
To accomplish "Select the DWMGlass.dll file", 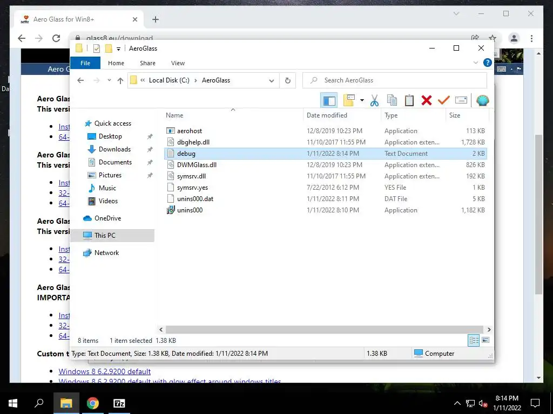I will coord(325,165).
